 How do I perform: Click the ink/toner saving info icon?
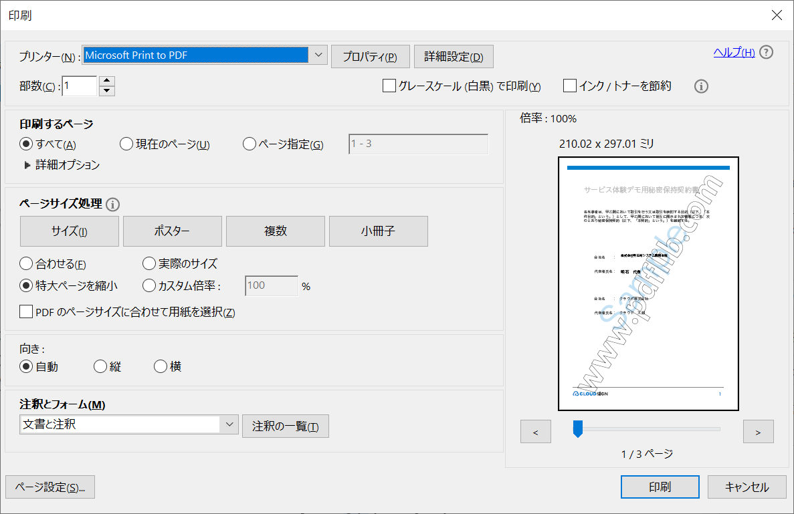click(701, 86)
